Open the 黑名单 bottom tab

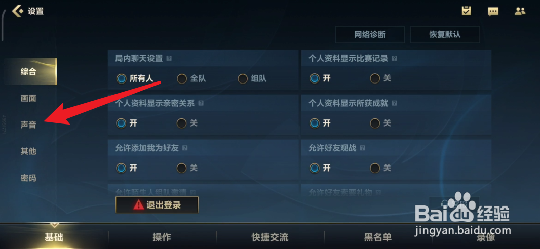click(x=378, y=237)
